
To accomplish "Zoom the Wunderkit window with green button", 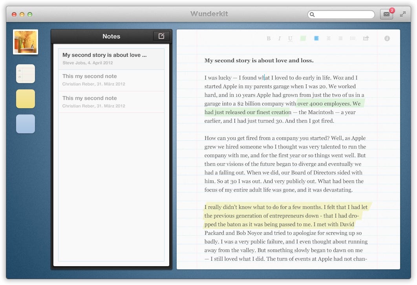I will tap(30, 15).
